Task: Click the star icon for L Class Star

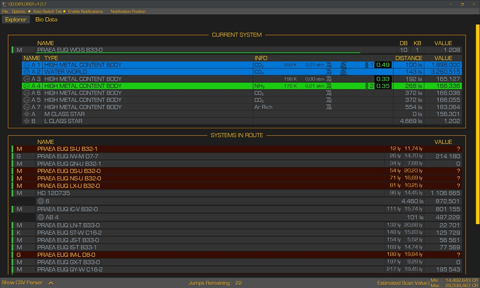Action: [x=26, y=121]
